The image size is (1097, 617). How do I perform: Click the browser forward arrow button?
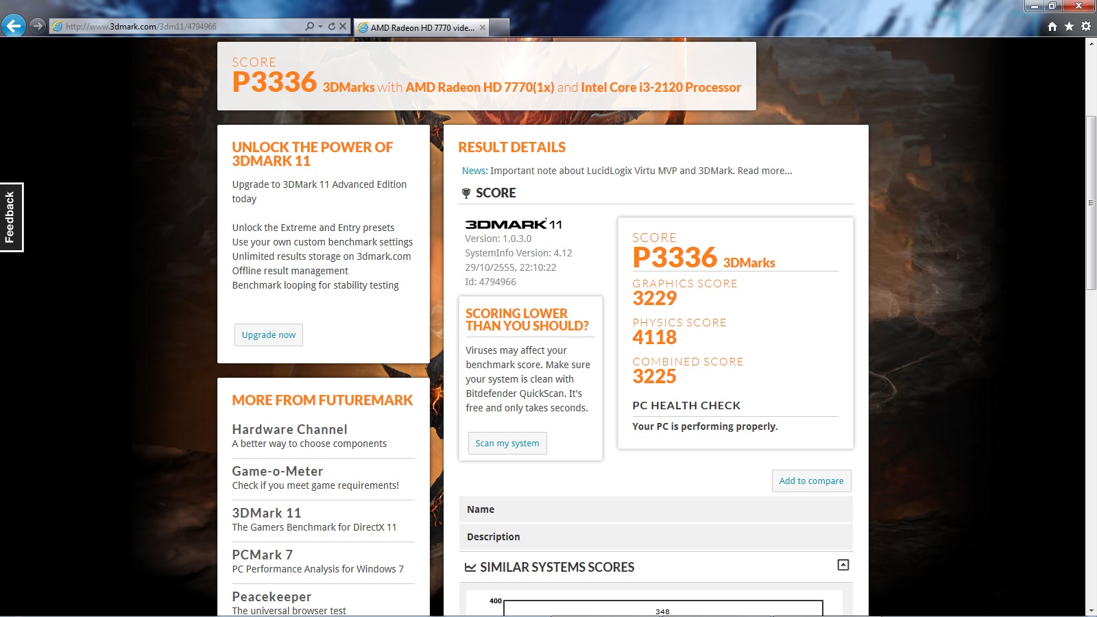(38, 26)
